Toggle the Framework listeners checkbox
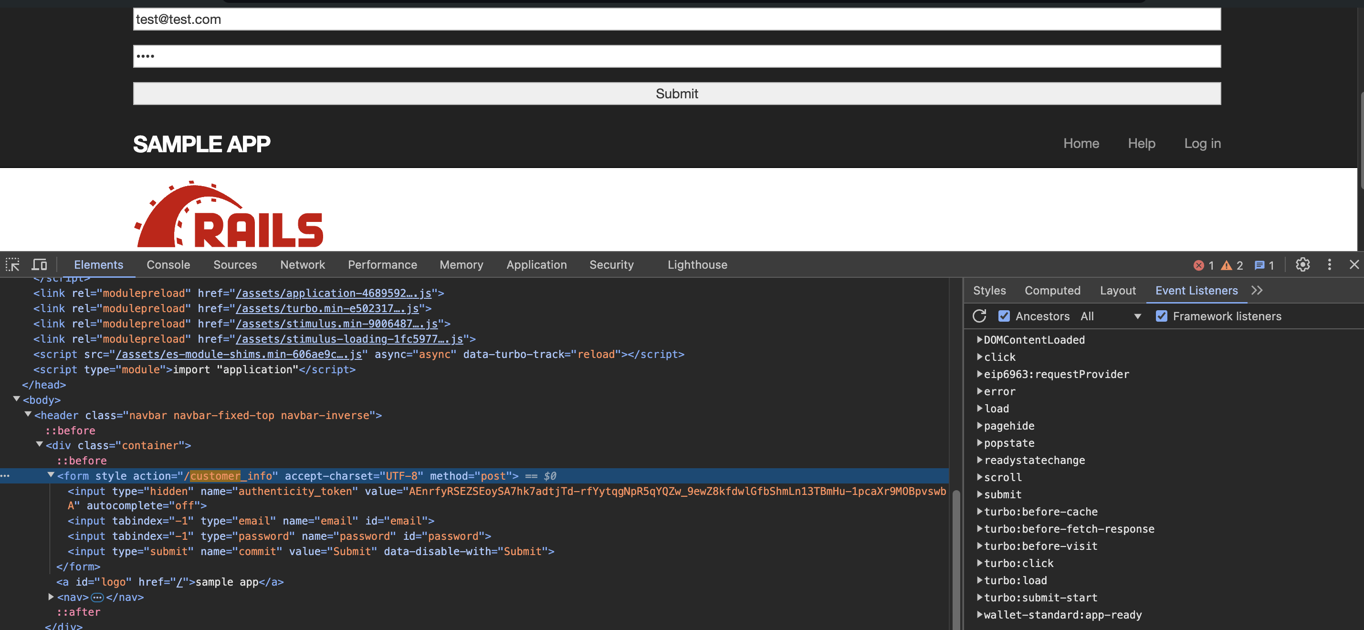 tap(1161, 316)
